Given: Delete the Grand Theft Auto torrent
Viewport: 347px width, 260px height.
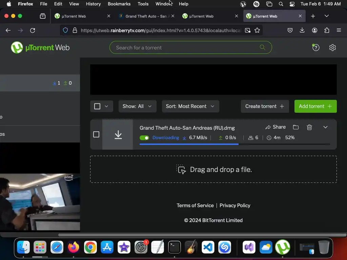Looking at the screenshot, I should [x=309, y=127].
